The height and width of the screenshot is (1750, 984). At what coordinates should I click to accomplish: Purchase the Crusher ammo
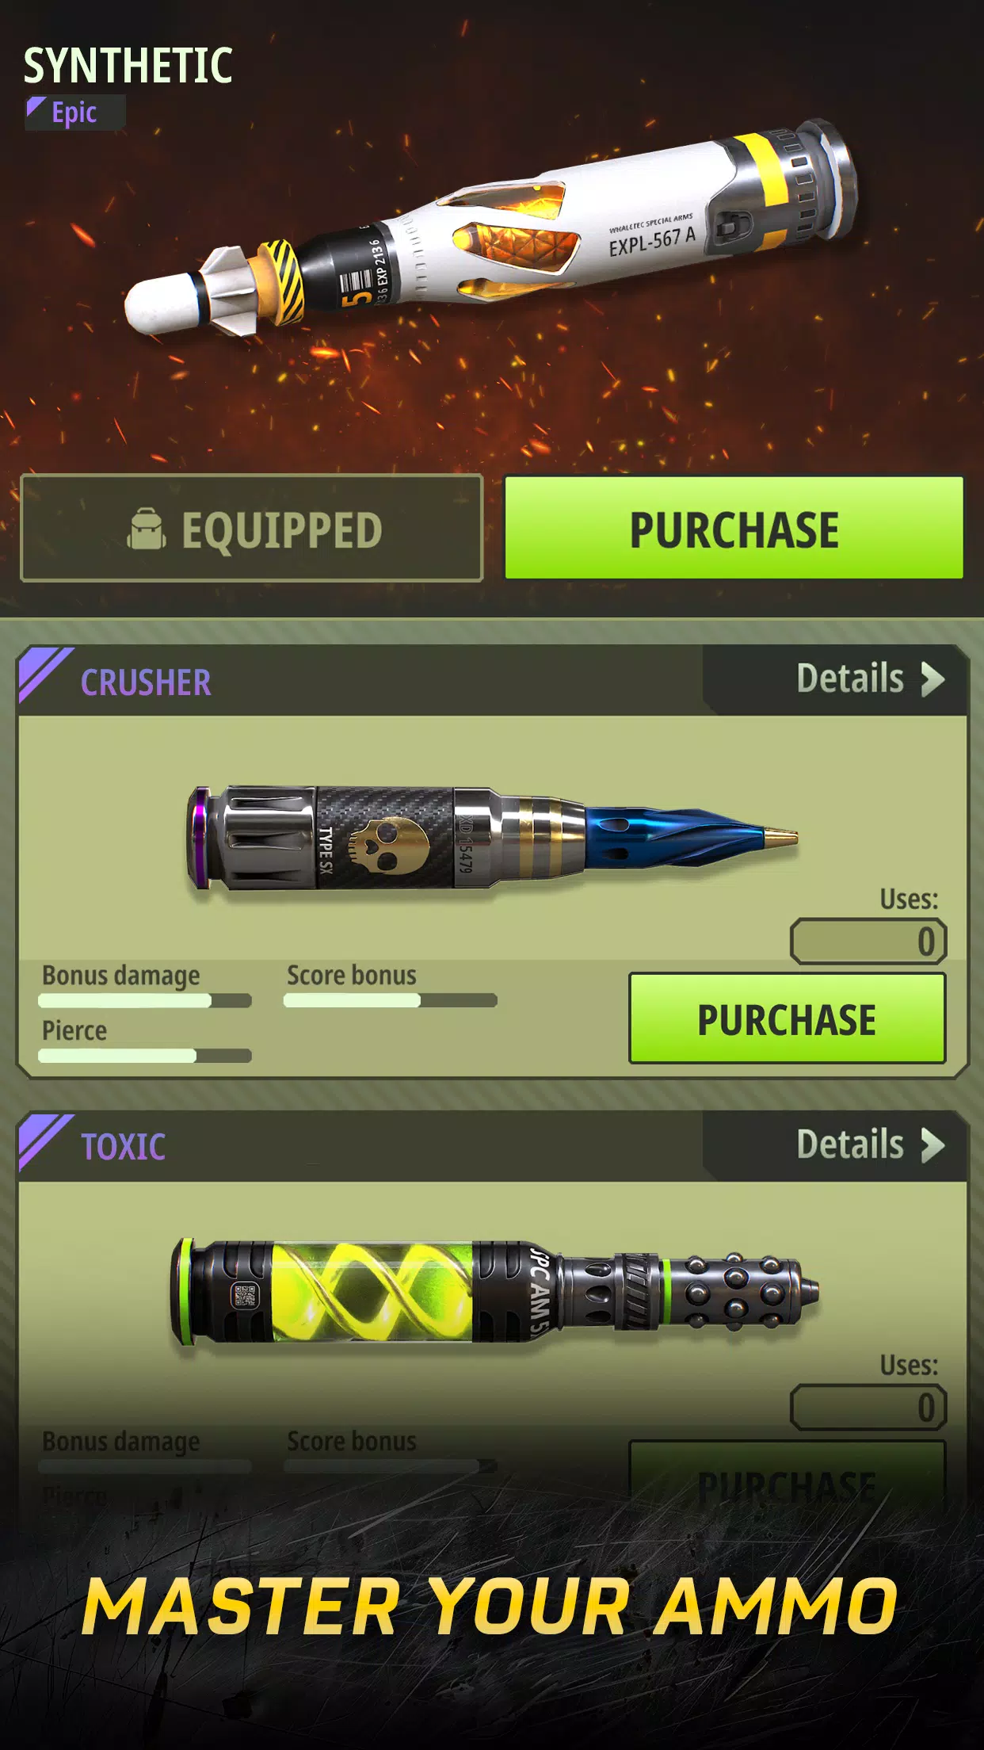pos(787,1018)
